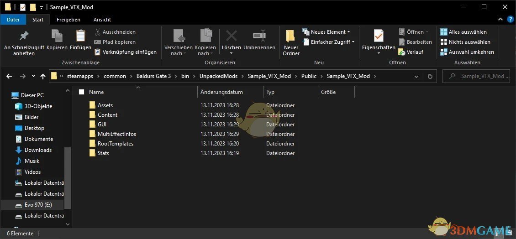Click the search Sample_VFX_Mod field
Viewport: 516px width, 239px height.
pyautogui.click(x=476, y=76)
